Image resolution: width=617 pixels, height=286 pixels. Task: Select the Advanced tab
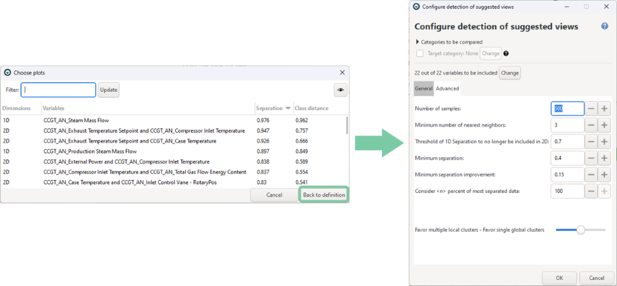[x=447, y=89]
